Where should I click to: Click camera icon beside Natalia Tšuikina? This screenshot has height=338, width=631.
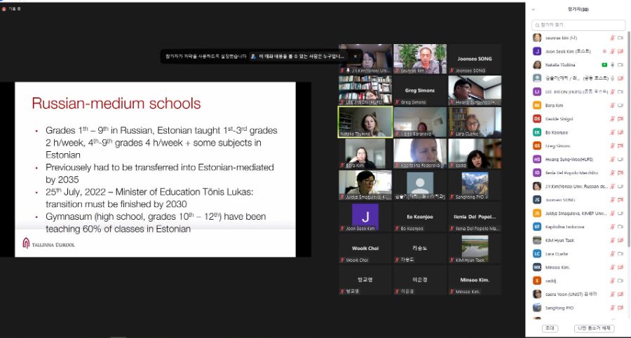pos(620,64)
